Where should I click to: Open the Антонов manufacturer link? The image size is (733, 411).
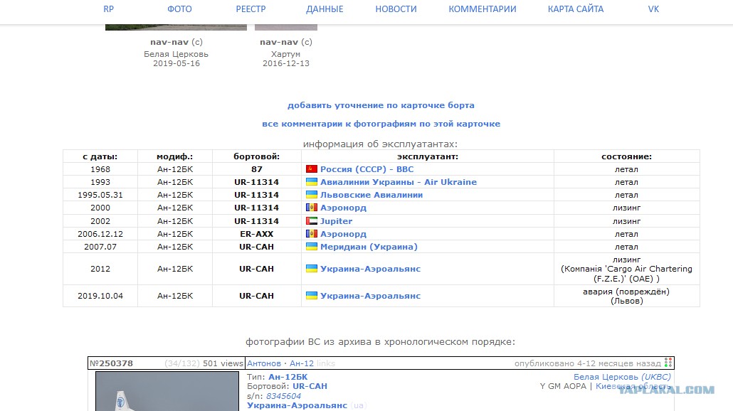click(263, 363)
